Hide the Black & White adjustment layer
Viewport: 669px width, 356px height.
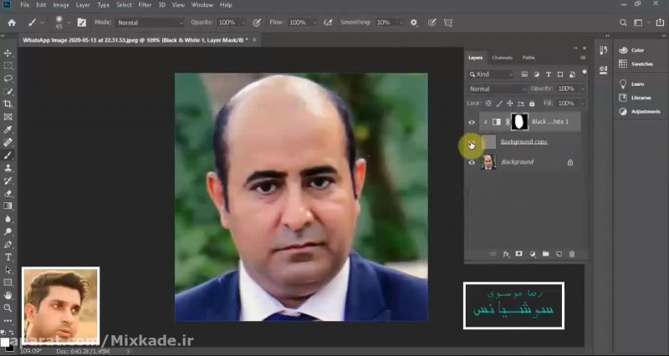472,122
